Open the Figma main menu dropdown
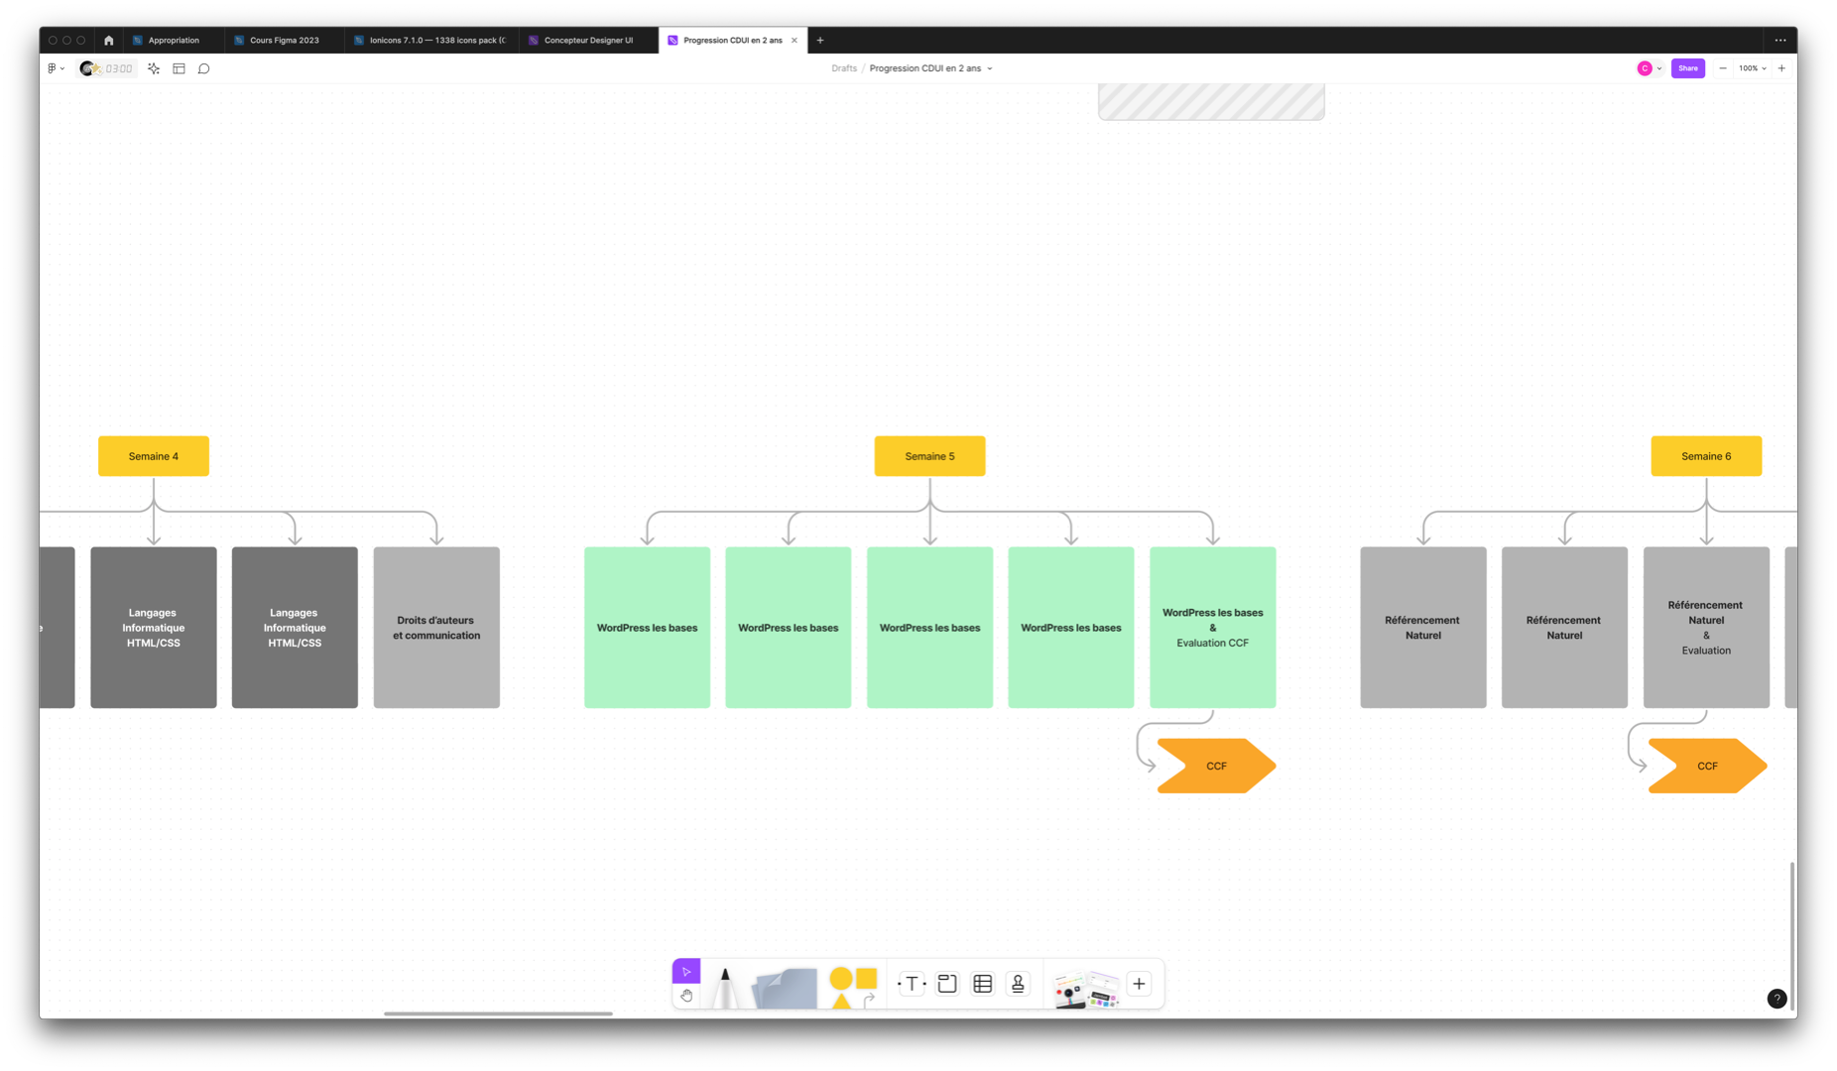This screenshot has height=1071, width=1837. point(56,68)
